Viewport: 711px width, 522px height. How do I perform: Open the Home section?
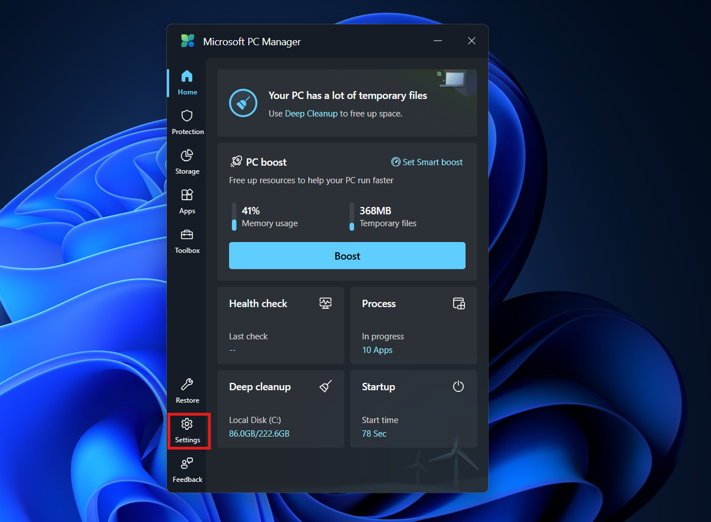(x=187, y=81)
